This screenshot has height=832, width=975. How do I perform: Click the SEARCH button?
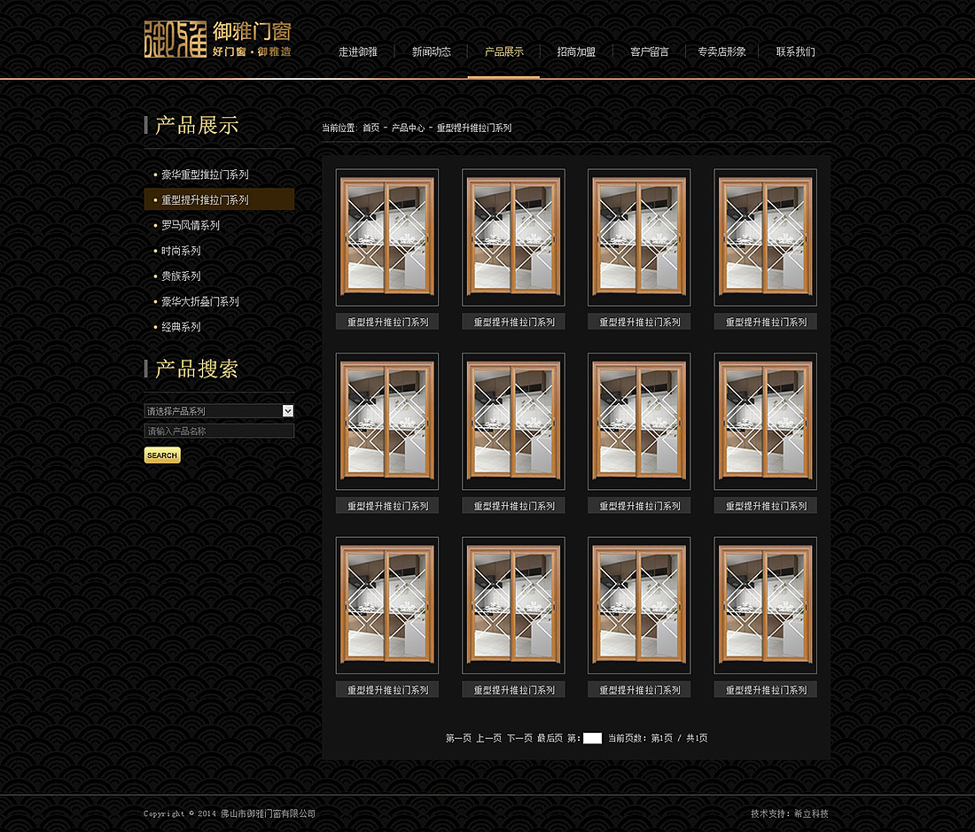coord(162,455)
